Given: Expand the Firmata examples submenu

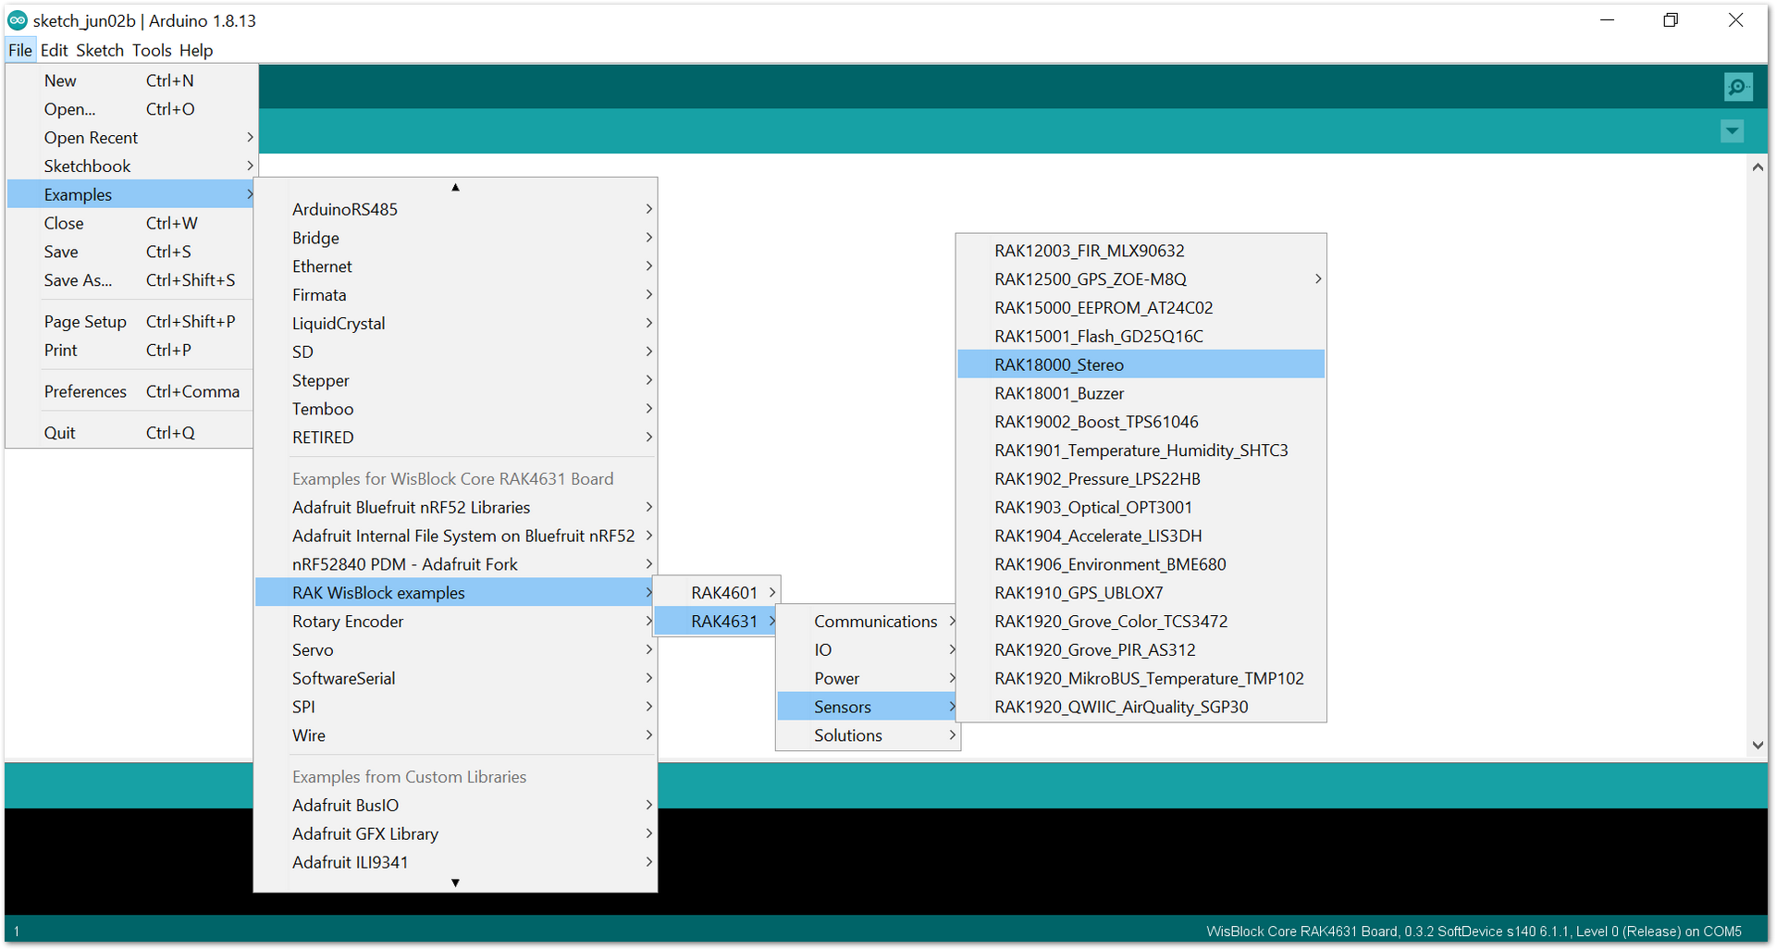Looking at the screenshot, I should pyautogui.click(x=455, y=295).
